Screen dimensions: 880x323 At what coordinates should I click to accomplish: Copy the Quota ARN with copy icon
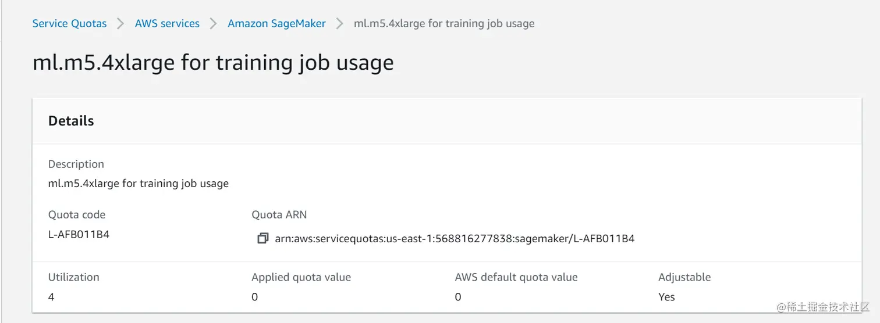(x=262, y=238)
